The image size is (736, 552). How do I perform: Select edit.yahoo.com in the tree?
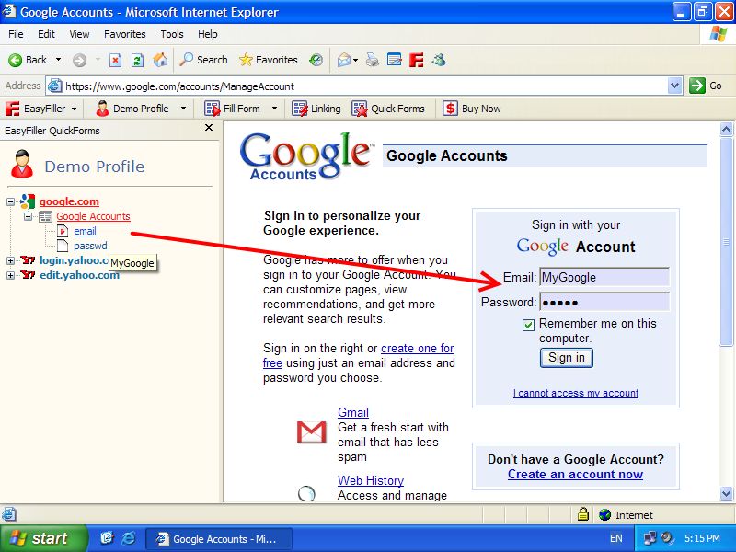[x=79, y=275]
